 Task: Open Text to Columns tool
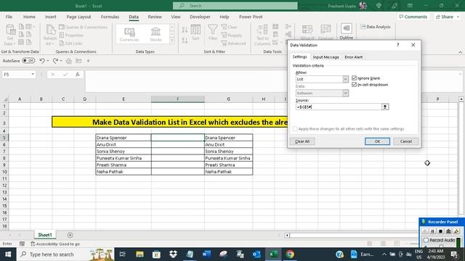[x=262, y=36]
